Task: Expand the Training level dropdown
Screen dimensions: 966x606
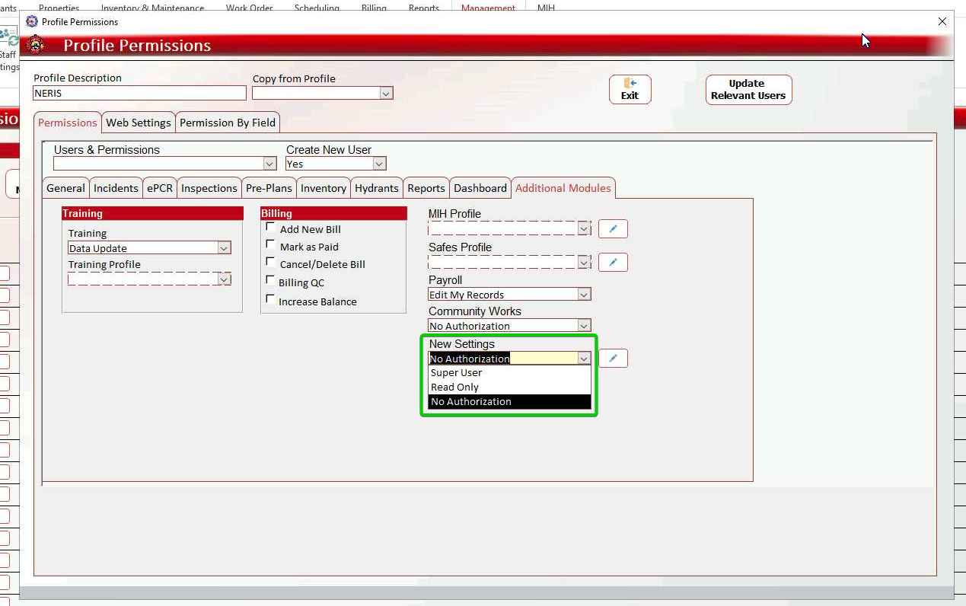Action: [224, 248]
